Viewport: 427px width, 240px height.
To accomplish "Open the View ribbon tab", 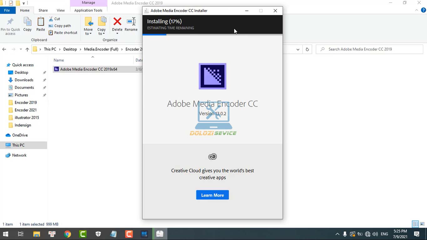I will [x=61, y=10].
